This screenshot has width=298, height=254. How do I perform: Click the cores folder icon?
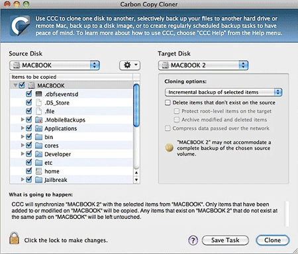point(38,146)
